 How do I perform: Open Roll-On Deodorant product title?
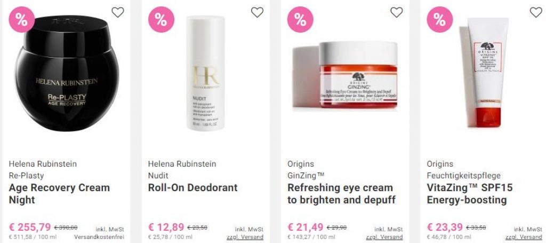click(x=193, y=187)
